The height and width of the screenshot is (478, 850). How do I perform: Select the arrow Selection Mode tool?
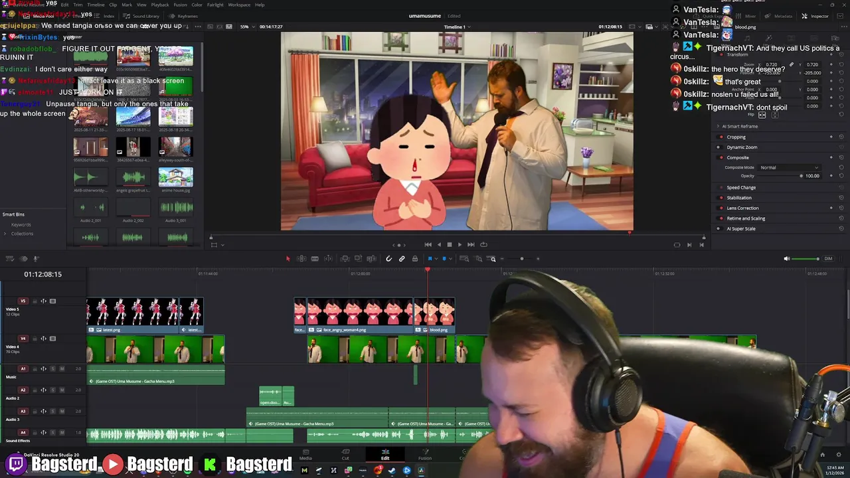click(x=288, y=258)
